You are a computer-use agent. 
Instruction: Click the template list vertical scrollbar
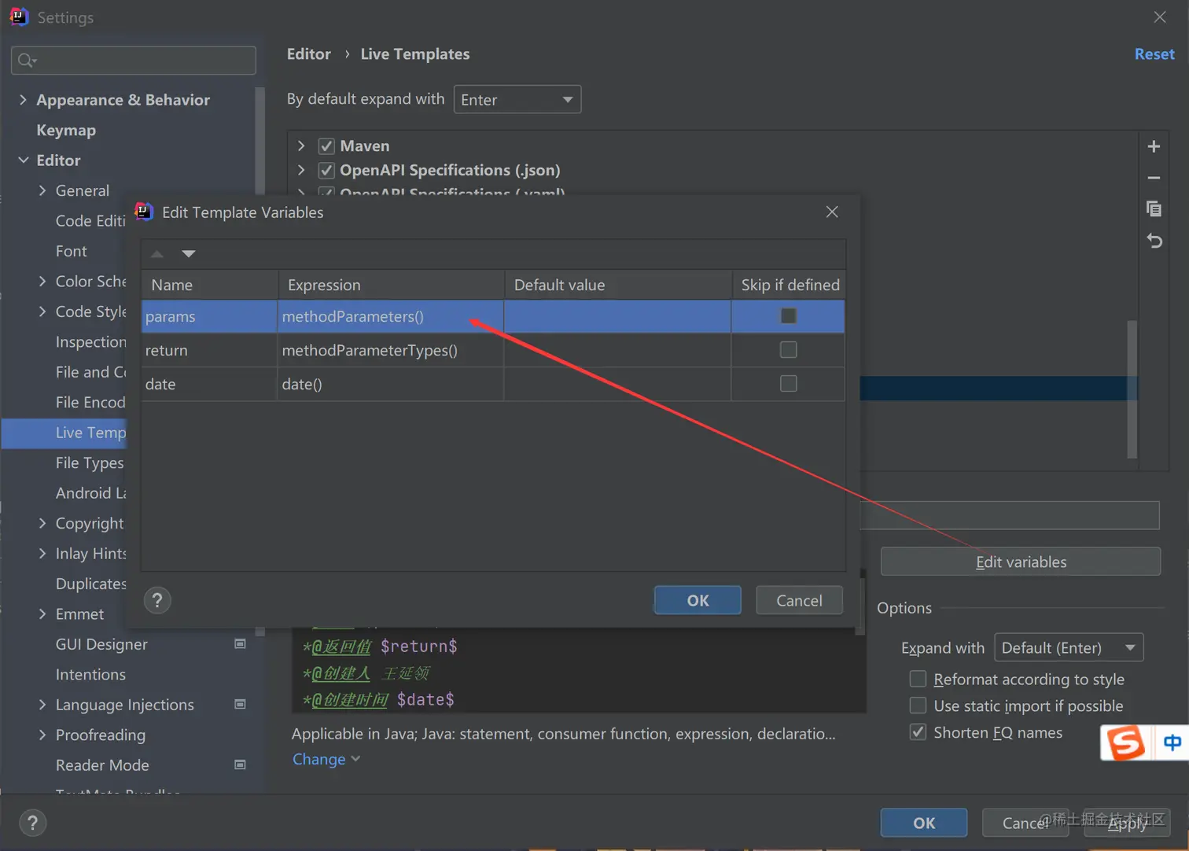point(1132,389)
